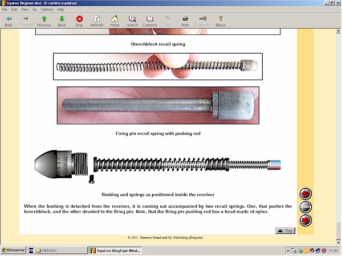
Task: Click the vertical scrollbar down arrow
Action: click(338, 242)
